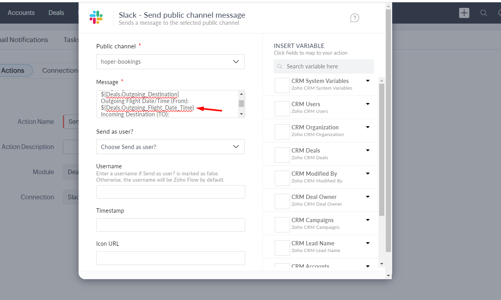Click the INSERT VARIABLE heading
The height and width of the screenshot is (300, 501).
tap(299, 46)
